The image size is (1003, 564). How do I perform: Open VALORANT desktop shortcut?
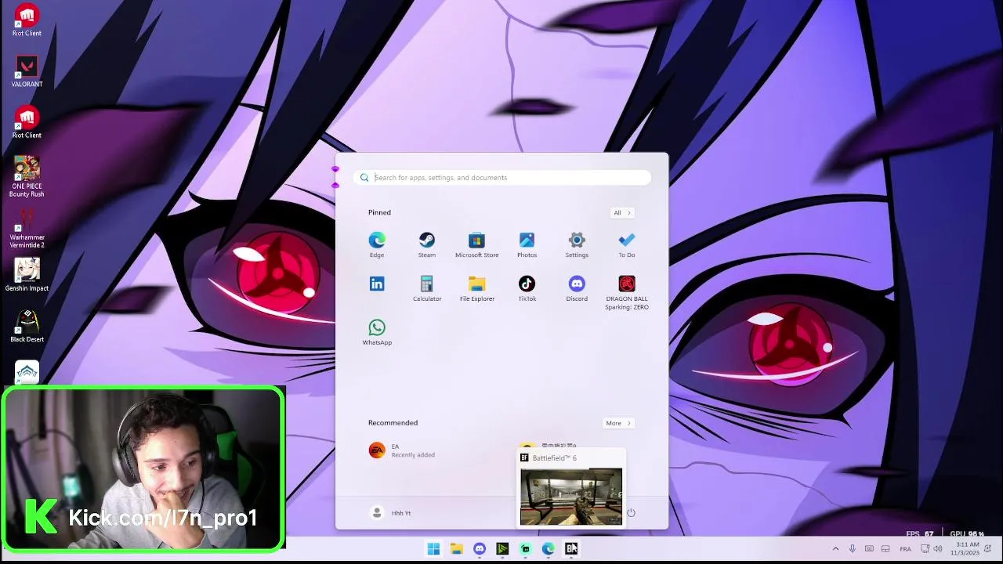[x=27, y=71]
